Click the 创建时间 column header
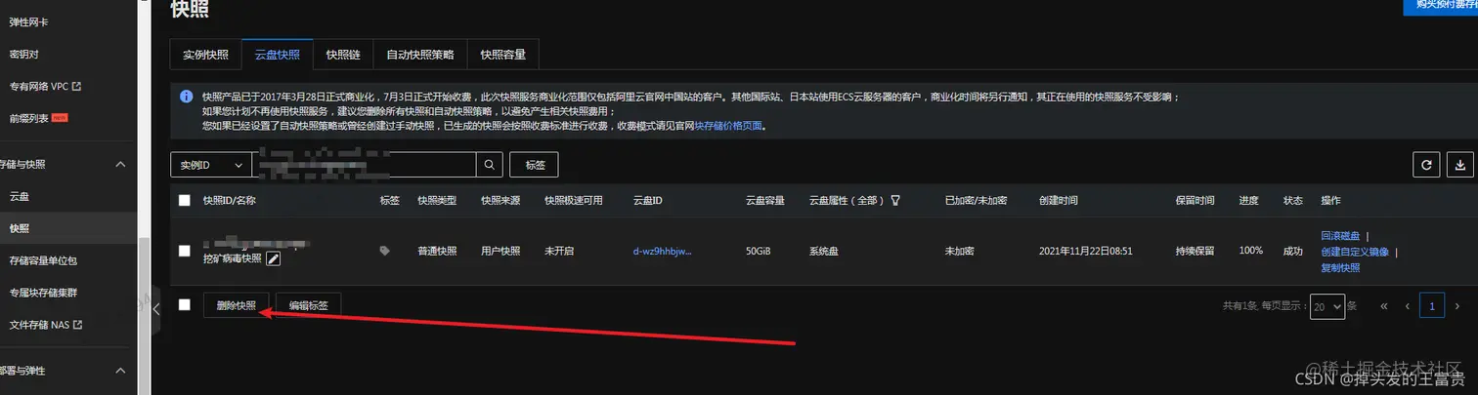1478x395 pixels. point(1059,200)
